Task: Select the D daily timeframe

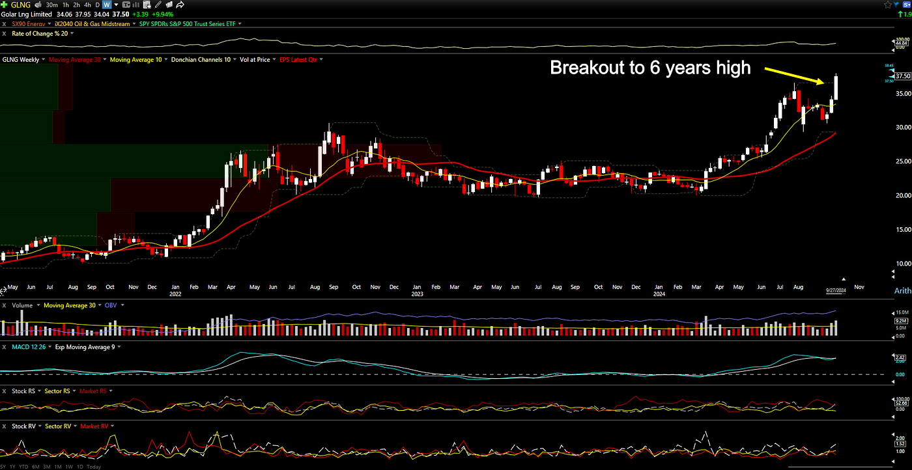Action: (x=98, y=5)
